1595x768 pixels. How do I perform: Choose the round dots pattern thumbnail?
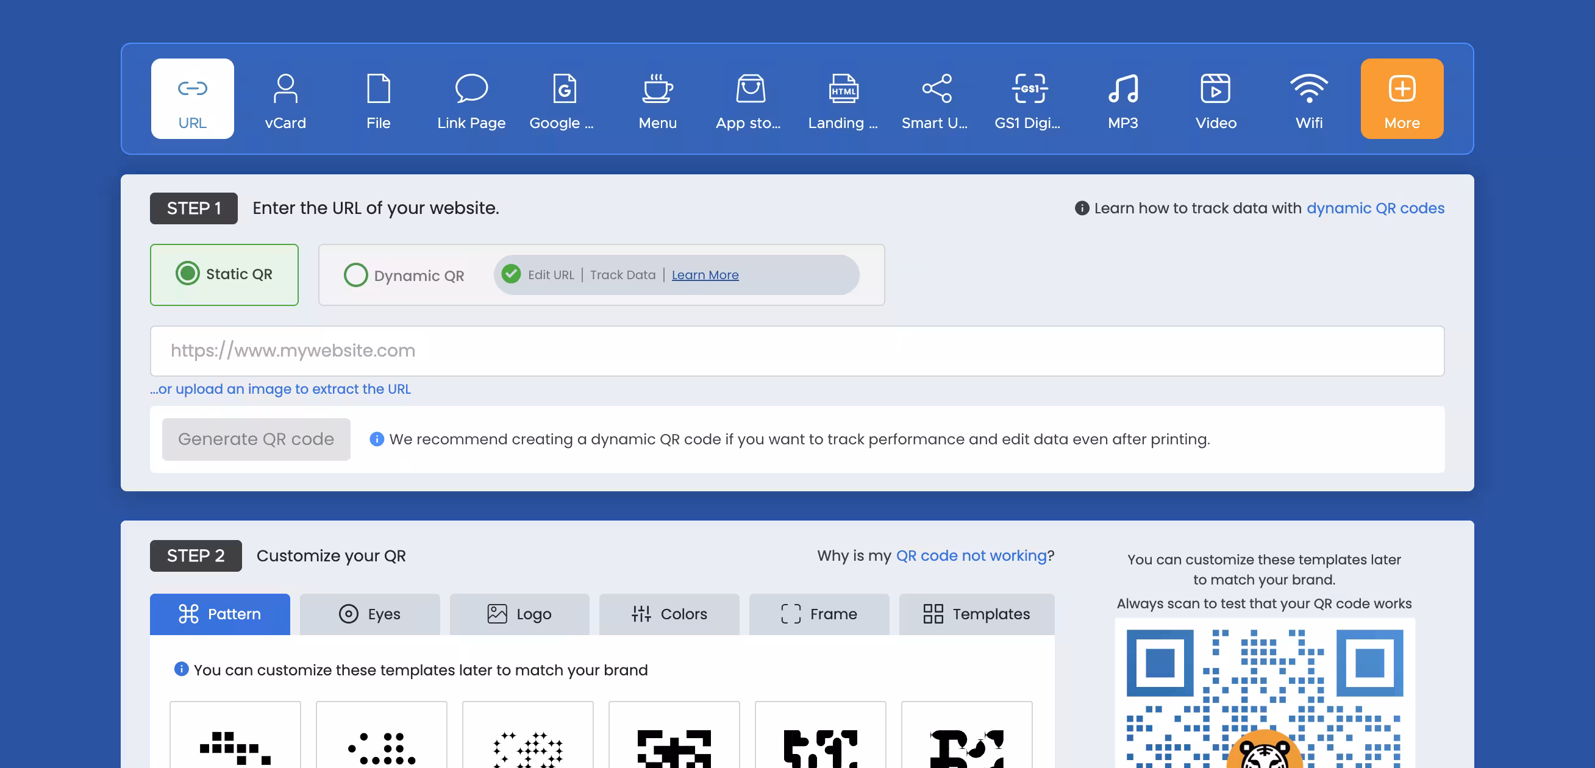382,735
